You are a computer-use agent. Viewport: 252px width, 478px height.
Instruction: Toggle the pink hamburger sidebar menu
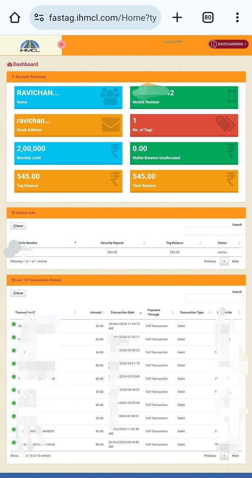pyautogui.click(x=61, y=44)
